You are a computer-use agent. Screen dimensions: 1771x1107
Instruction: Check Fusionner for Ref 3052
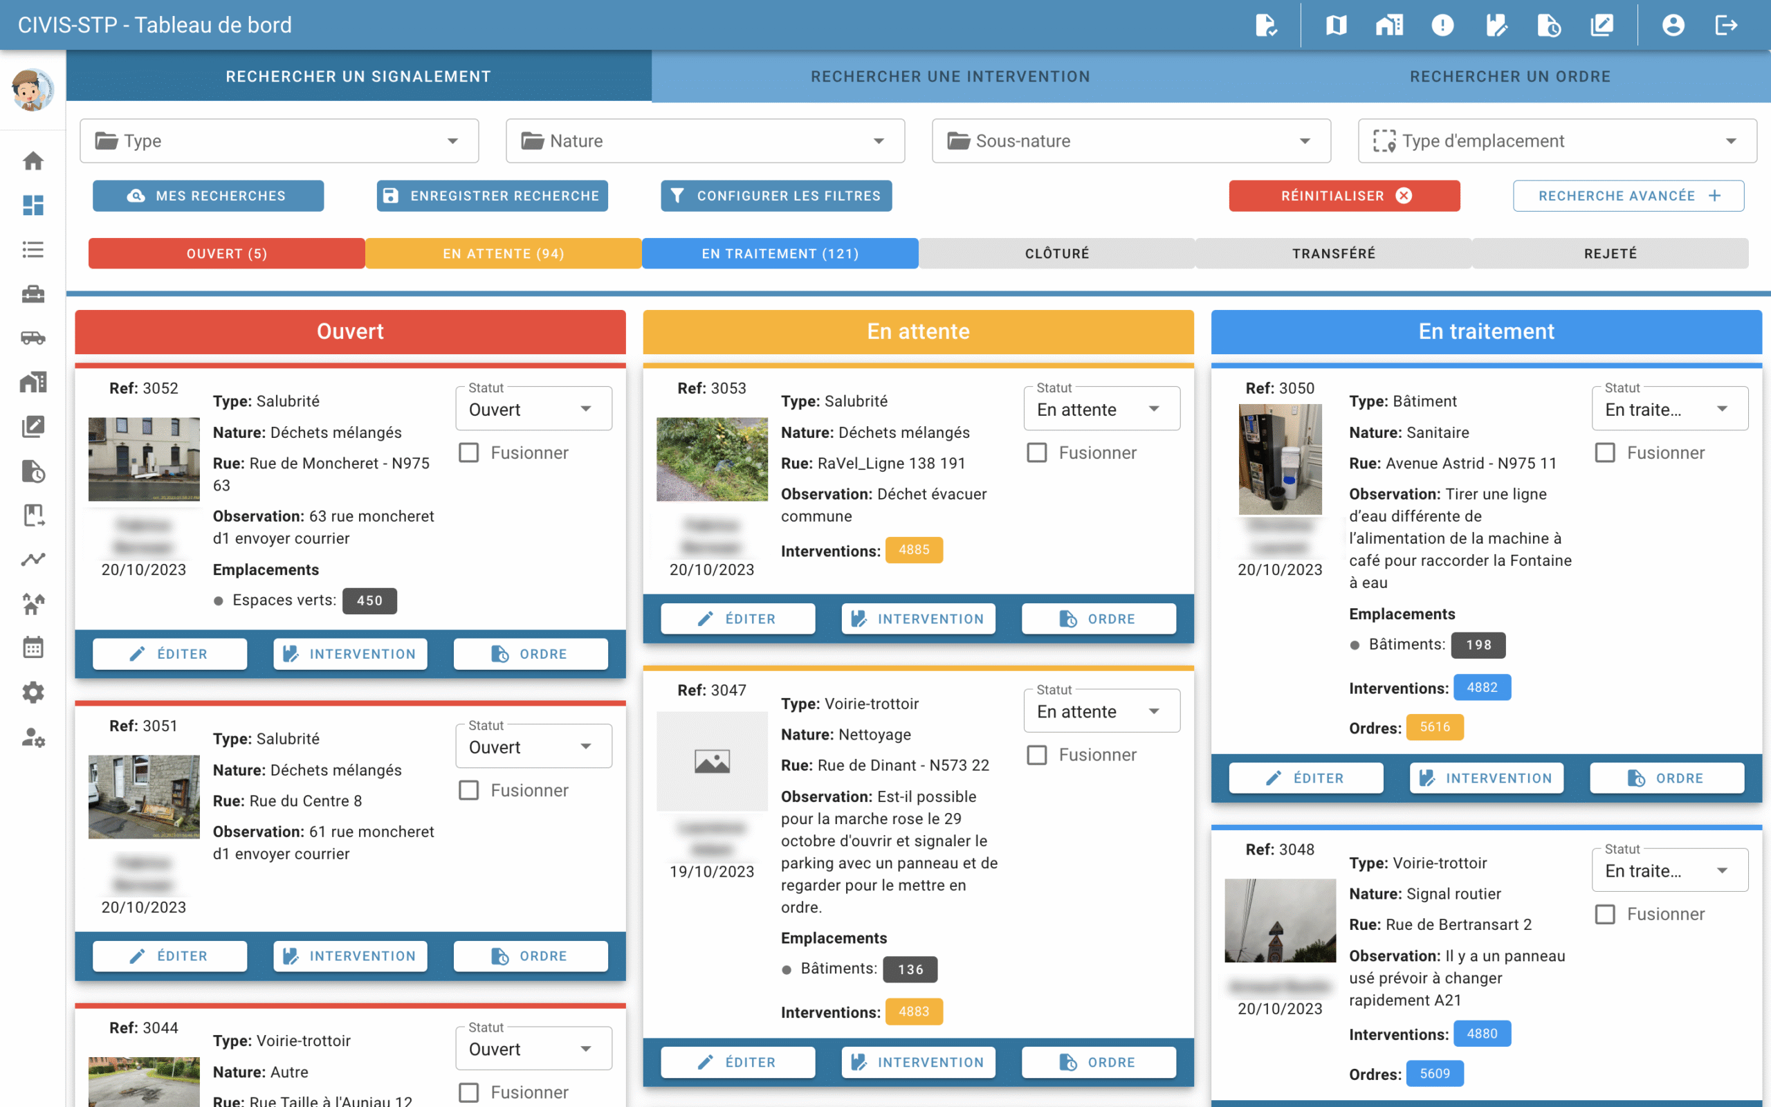(x=469, y=452)
